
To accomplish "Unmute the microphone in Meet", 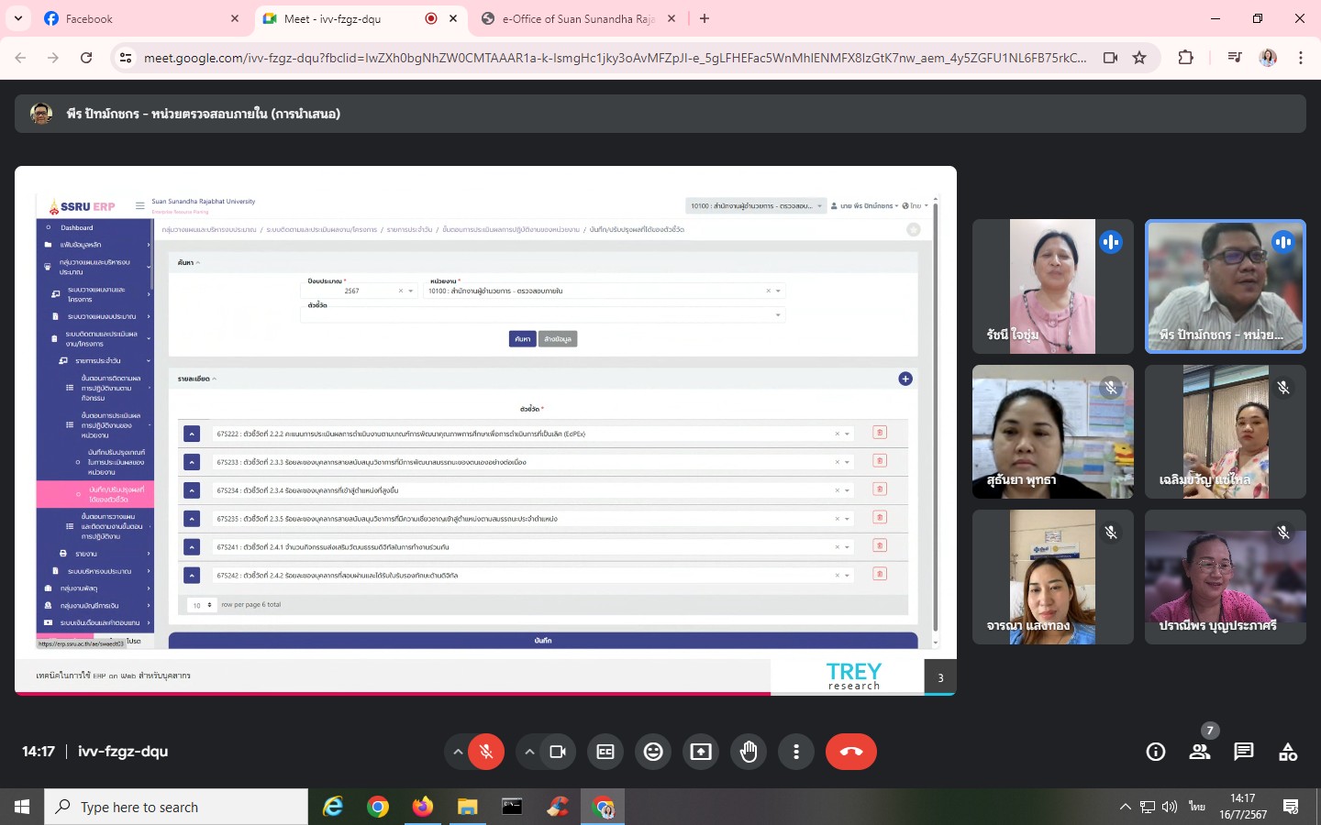I will tap(486, 752).
